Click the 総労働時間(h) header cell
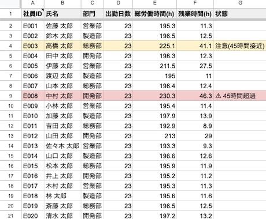 point(154,14)
